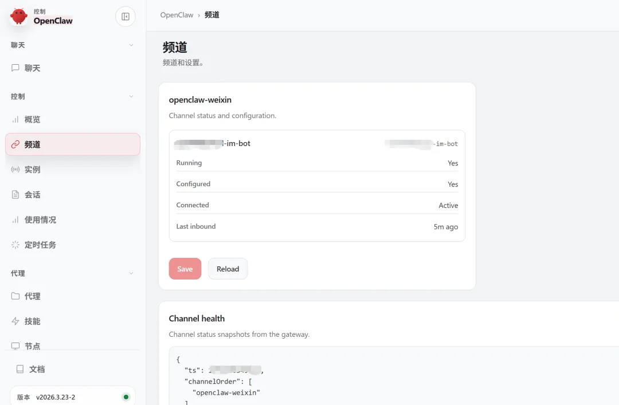Click the Channel health heading

pos(197,319)
